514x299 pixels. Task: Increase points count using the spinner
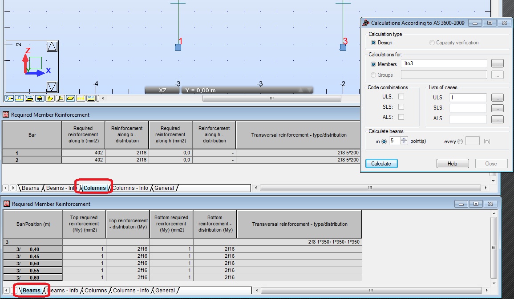pyautogui.click(x=403, y=139)
